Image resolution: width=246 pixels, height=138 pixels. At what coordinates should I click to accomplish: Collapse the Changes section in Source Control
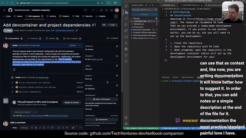click(x=131, y=18)
